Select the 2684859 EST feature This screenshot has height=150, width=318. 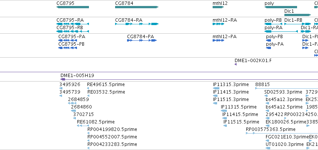(x=72, y=103)
